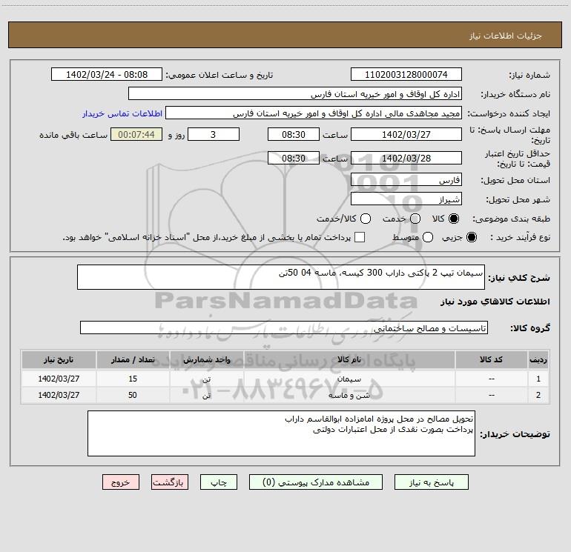Click row number 1 cell
Image resolution: width=571 pixels, height=552 pixels.
538,379
